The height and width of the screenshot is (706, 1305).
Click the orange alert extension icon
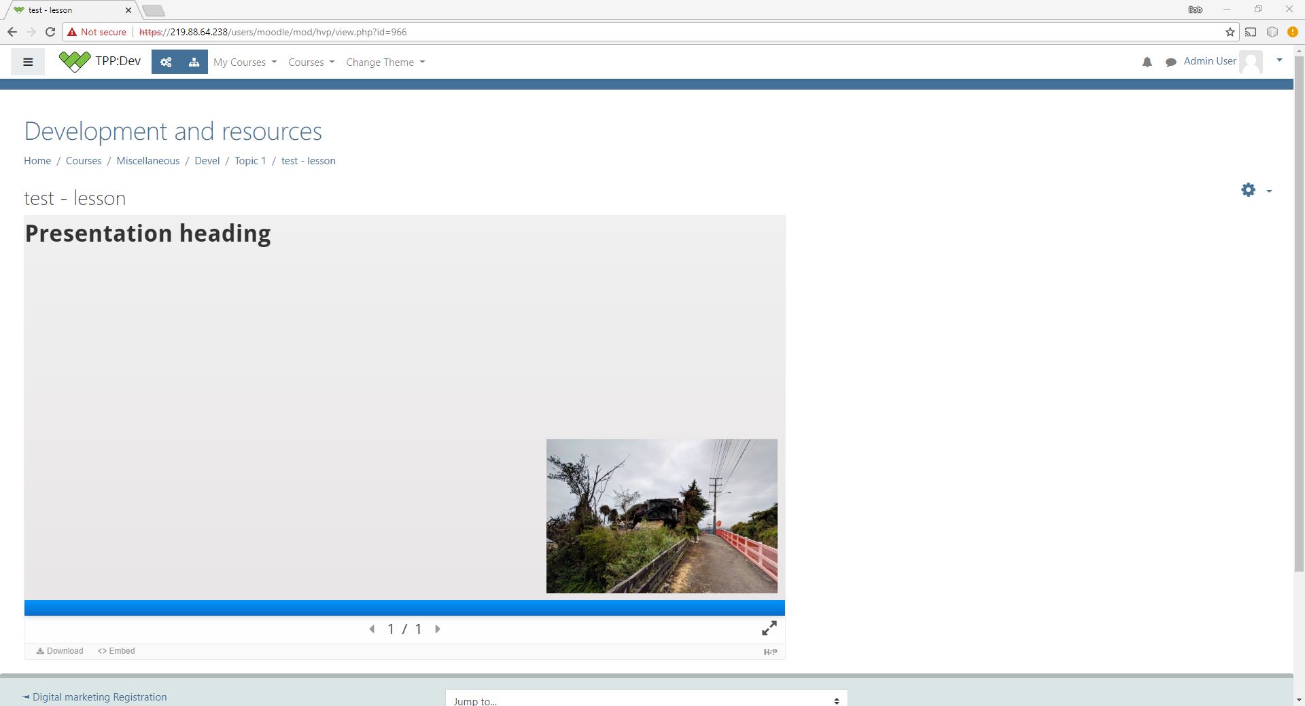click(x=1293, y=32)
